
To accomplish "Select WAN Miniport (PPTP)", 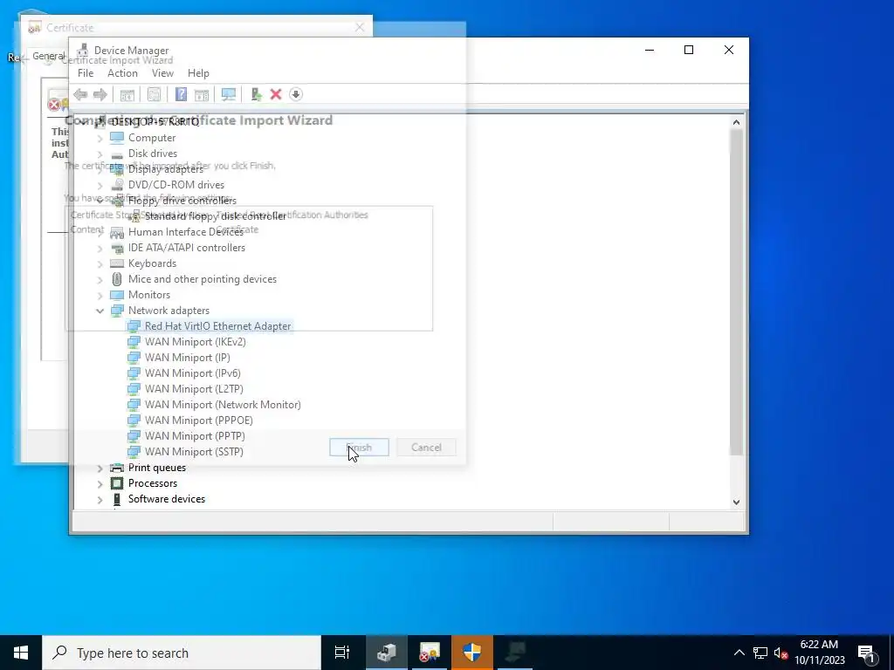I will [195, 436].
